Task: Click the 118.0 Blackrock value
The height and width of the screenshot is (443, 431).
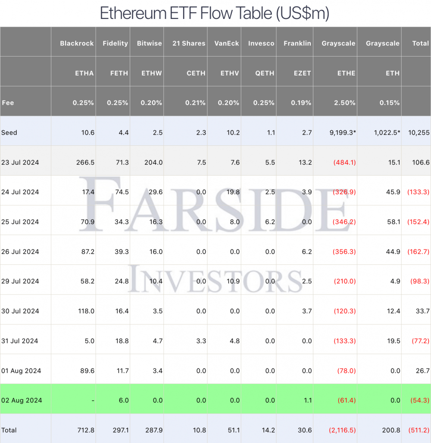Action: [86, 311]
